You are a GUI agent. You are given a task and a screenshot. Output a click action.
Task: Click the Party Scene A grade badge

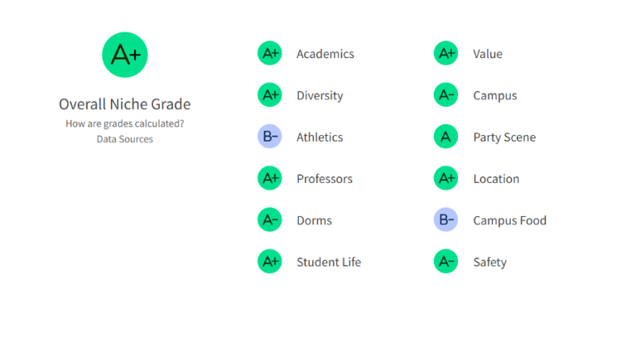(x=446, y=137)
